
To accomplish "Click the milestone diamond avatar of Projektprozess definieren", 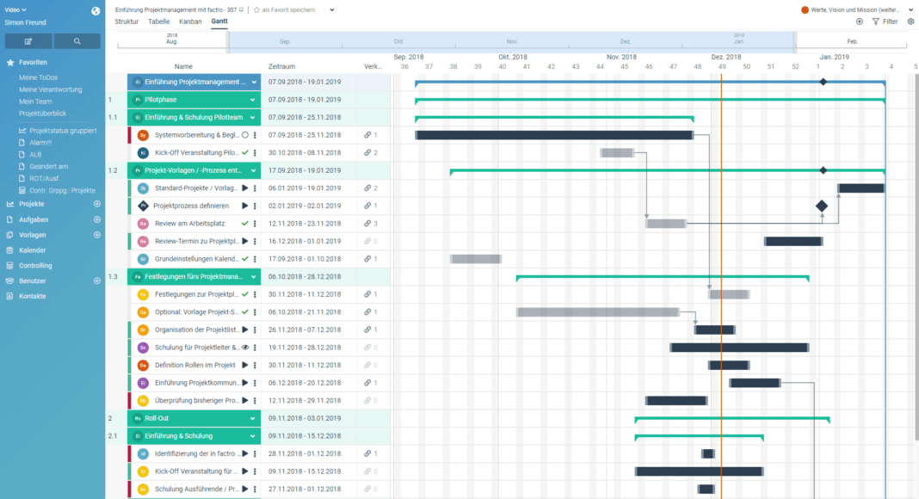I will point(143,206).
